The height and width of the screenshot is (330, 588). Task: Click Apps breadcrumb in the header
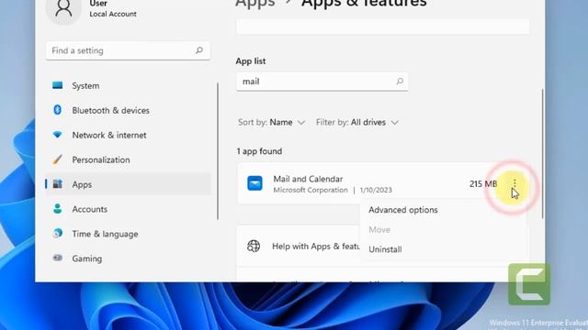coord(255,4)
